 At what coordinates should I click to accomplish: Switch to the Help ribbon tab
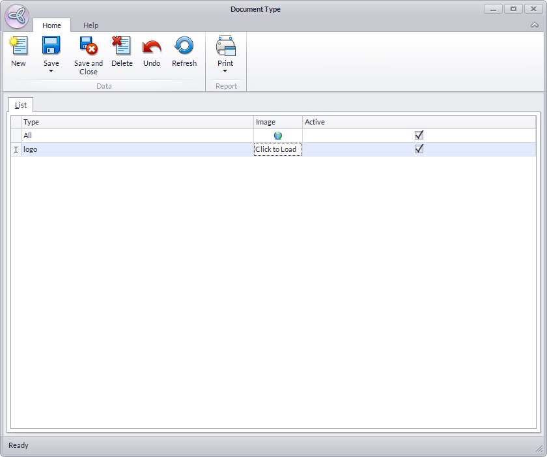pos(91,25)
